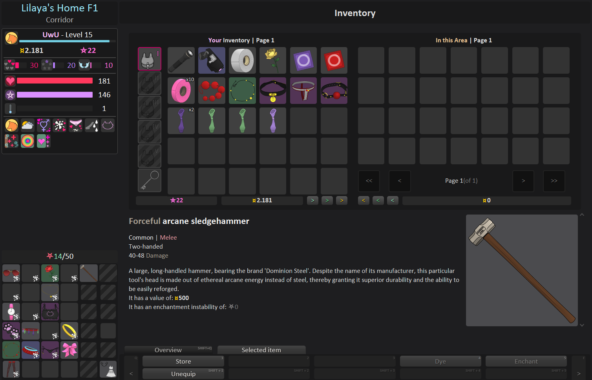Viewport: 592px width, 380px height.
Task: Select the equipped black panties slot
Action: 50,350
